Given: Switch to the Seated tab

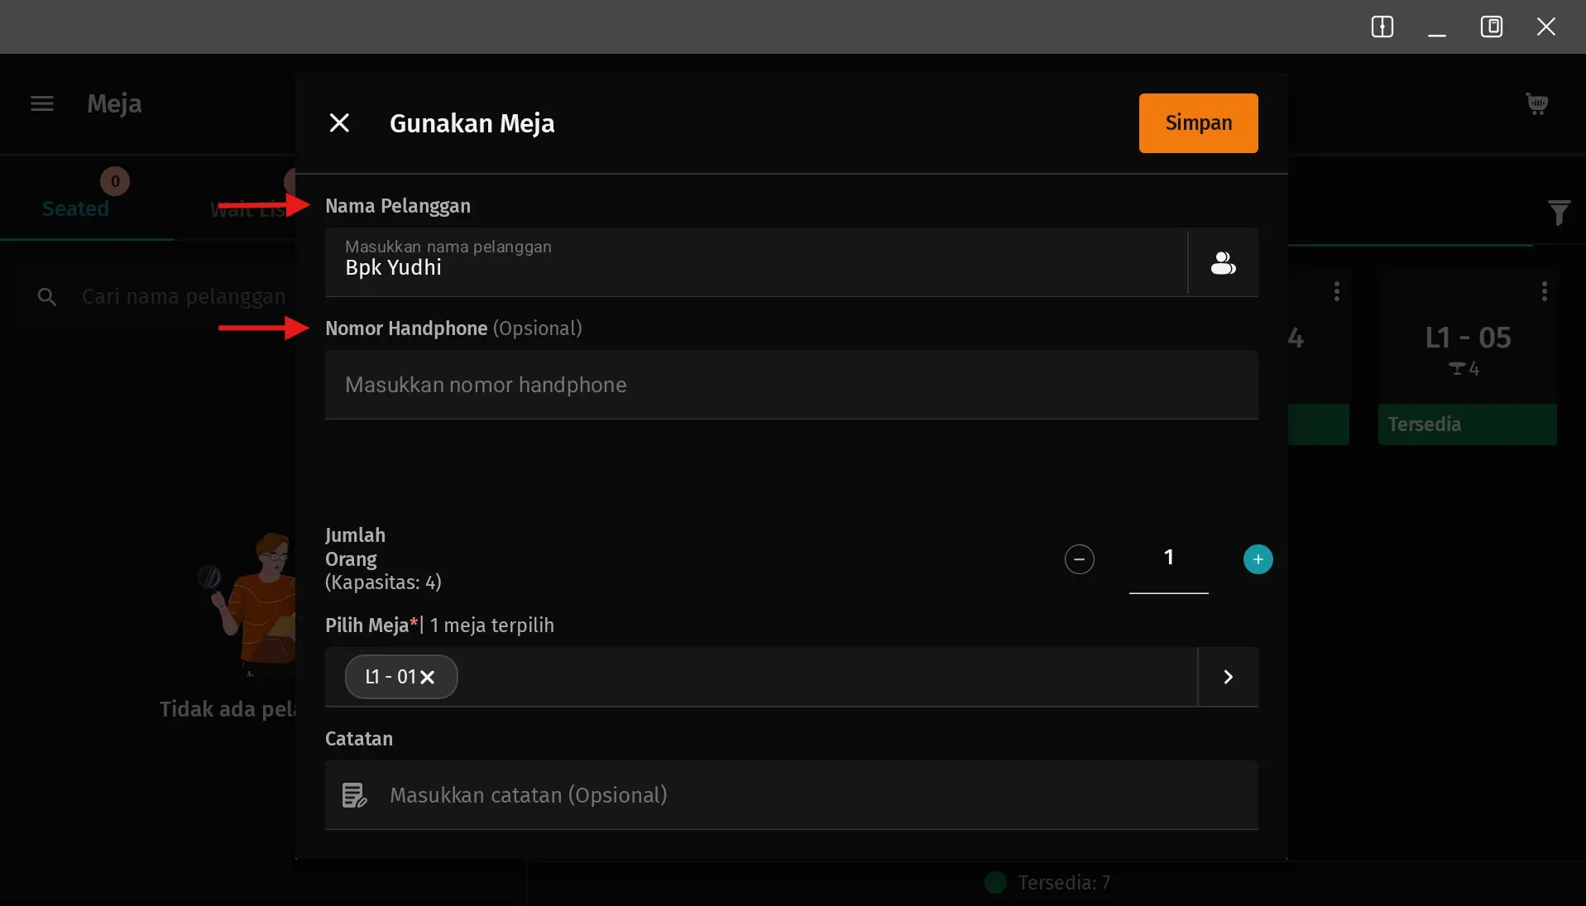Looking at the screenshot, I should (75, 209).
